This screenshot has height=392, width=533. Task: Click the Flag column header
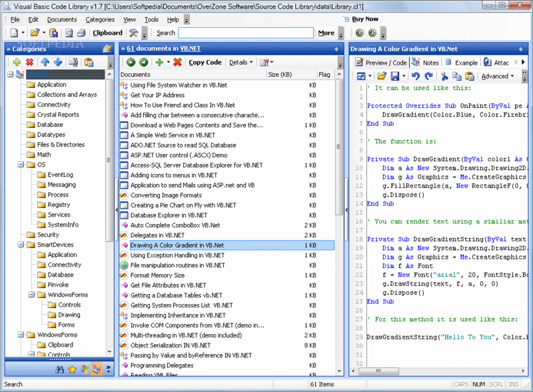[324, 75]
